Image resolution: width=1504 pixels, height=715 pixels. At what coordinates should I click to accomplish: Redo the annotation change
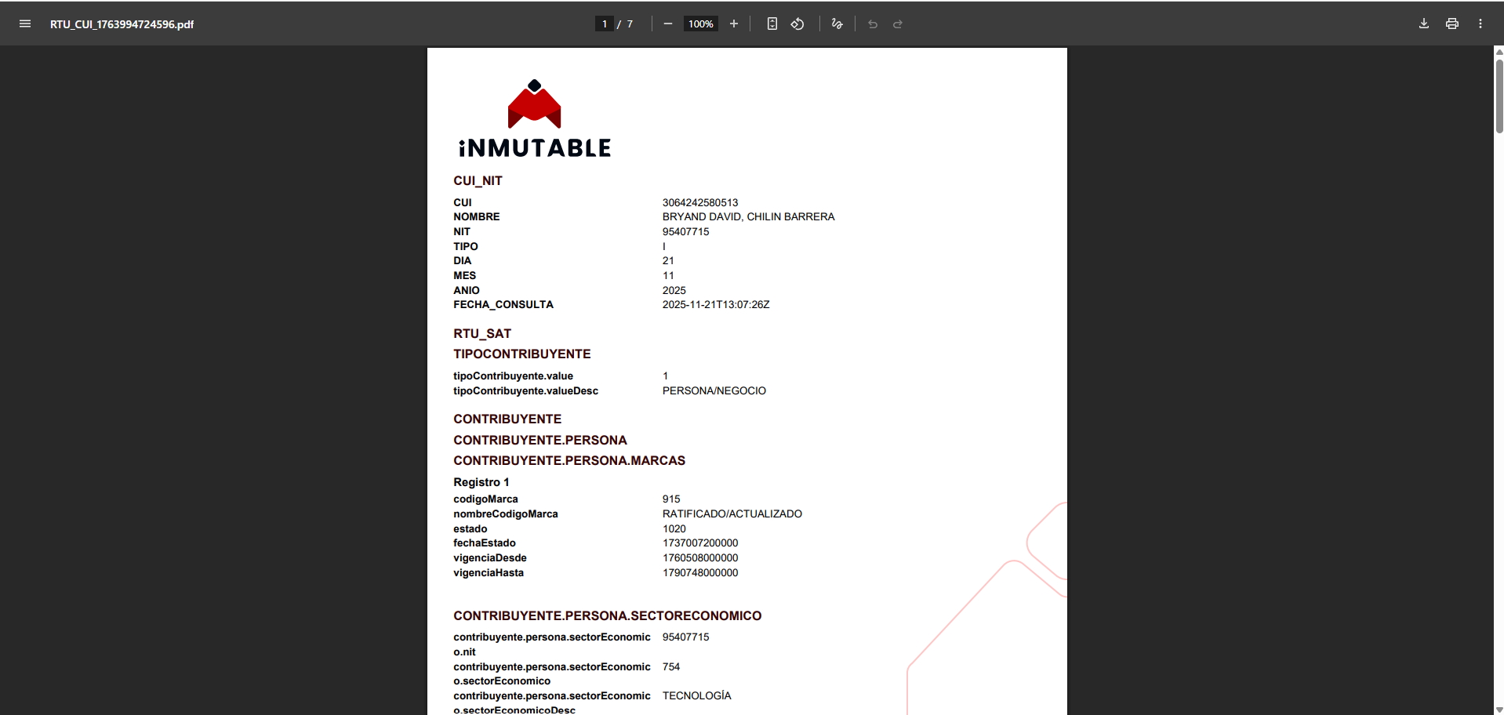(x=896, y=24)
